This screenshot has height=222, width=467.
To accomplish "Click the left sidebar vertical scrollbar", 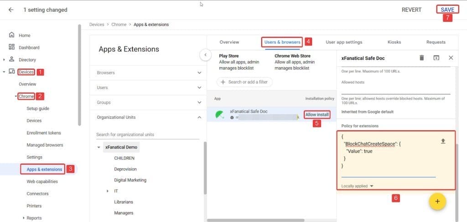I will click(x=79, y=74).
